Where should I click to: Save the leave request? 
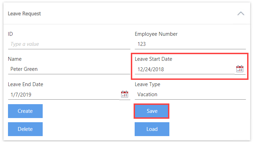click(x=152, y=111)
